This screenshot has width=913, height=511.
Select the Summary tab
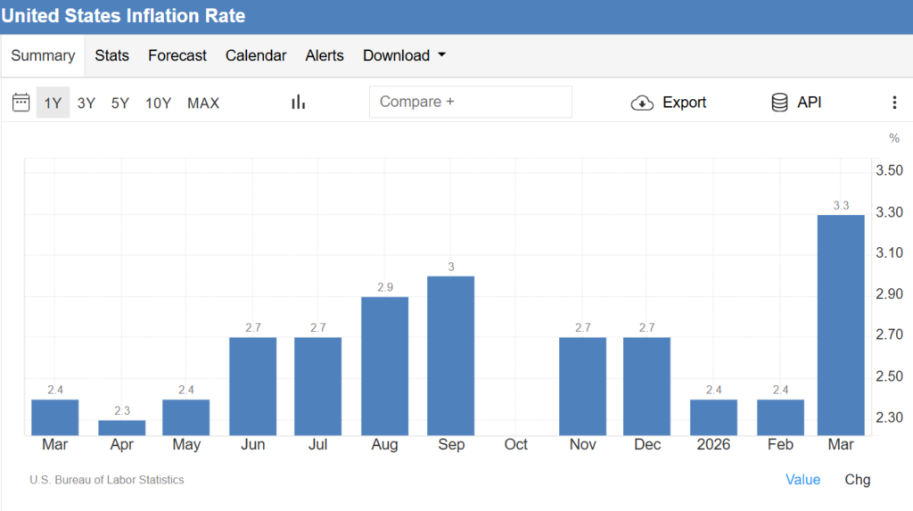tap(43, 55)
